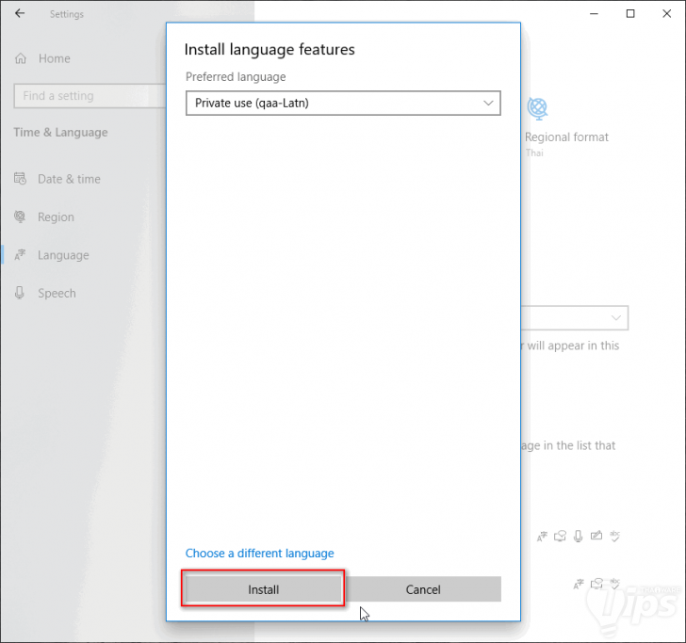Close the Settings window

pyautogui.click(x=667, y=13)
